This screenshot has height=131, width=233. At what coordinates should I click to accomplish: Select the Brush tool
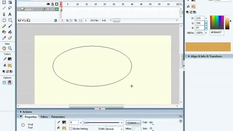click(x=10, y=26)
